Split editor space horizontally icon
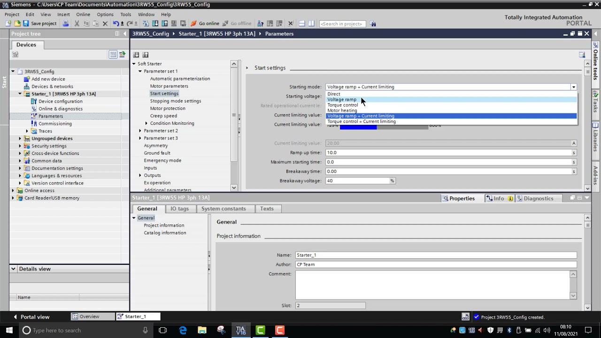 [x=302, y=23]
